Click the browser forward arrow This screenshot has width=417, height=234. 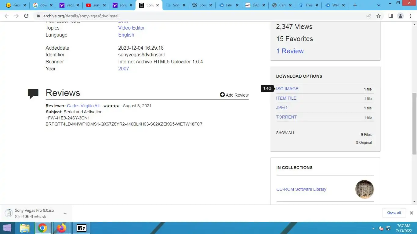pos(16,16)
